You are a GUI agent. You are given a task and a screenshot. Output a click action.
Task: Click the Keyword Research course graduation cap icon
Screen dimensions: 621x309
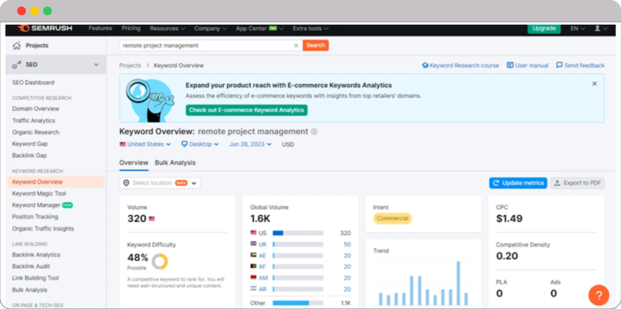425,66
